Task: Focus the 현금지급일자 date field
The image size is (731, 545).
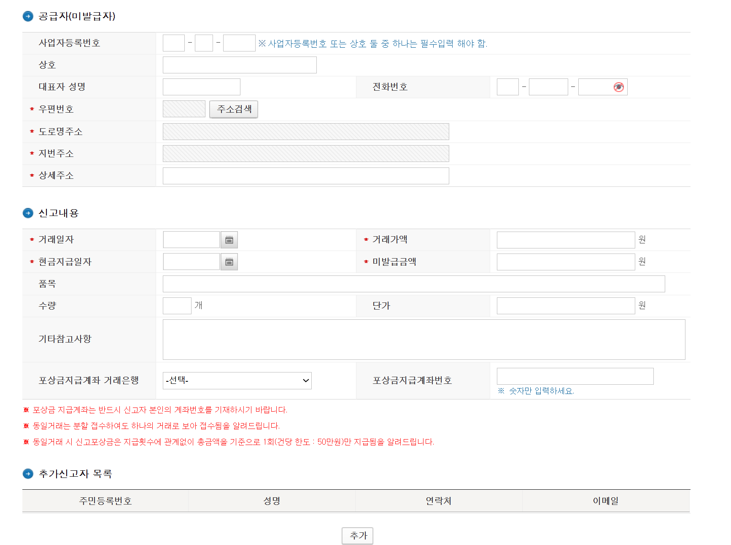Action: click(192, 262)
